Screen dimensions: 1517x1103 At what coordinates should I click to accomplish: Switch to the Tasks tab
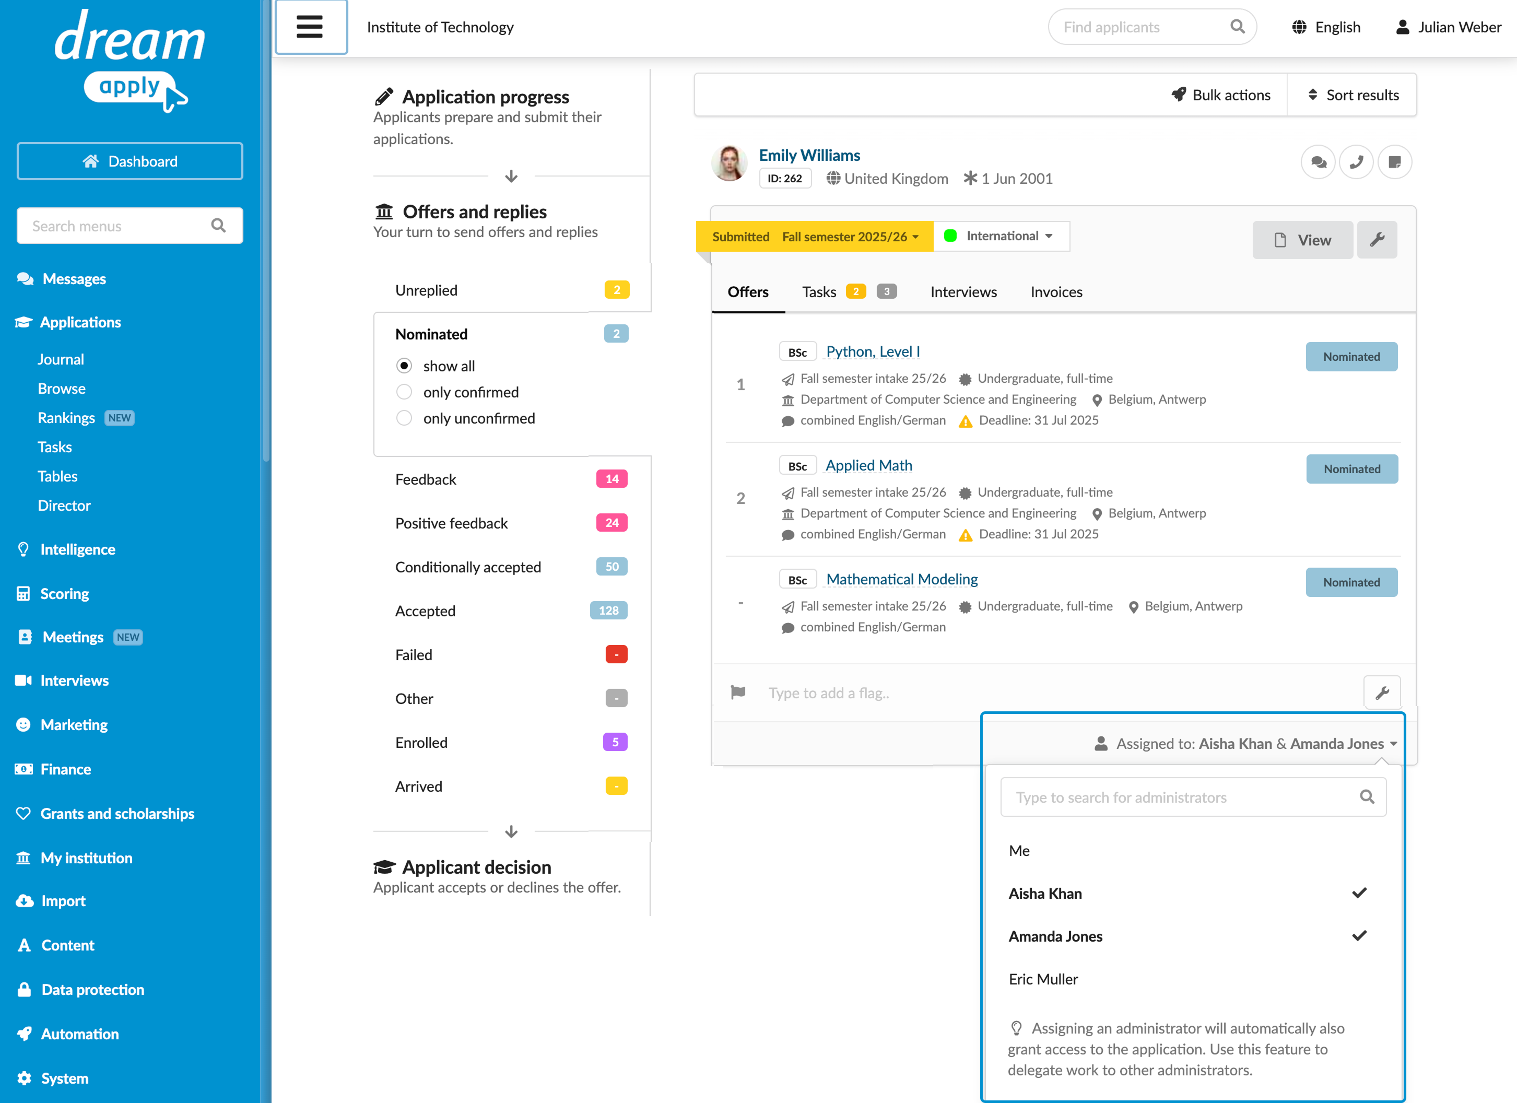point(819,291)
